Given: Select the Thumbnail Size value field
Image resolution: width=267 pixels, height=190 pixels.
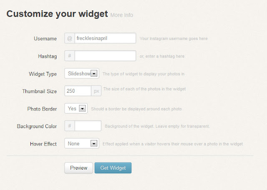Looking at the screenshot, I should point(78,91).
